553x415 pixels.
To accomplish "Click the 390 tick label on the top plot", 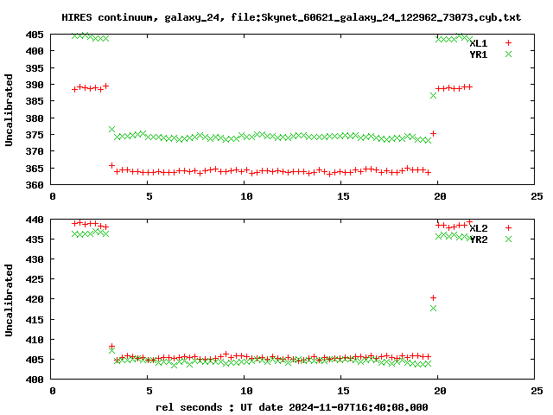I will click(35, 85).
